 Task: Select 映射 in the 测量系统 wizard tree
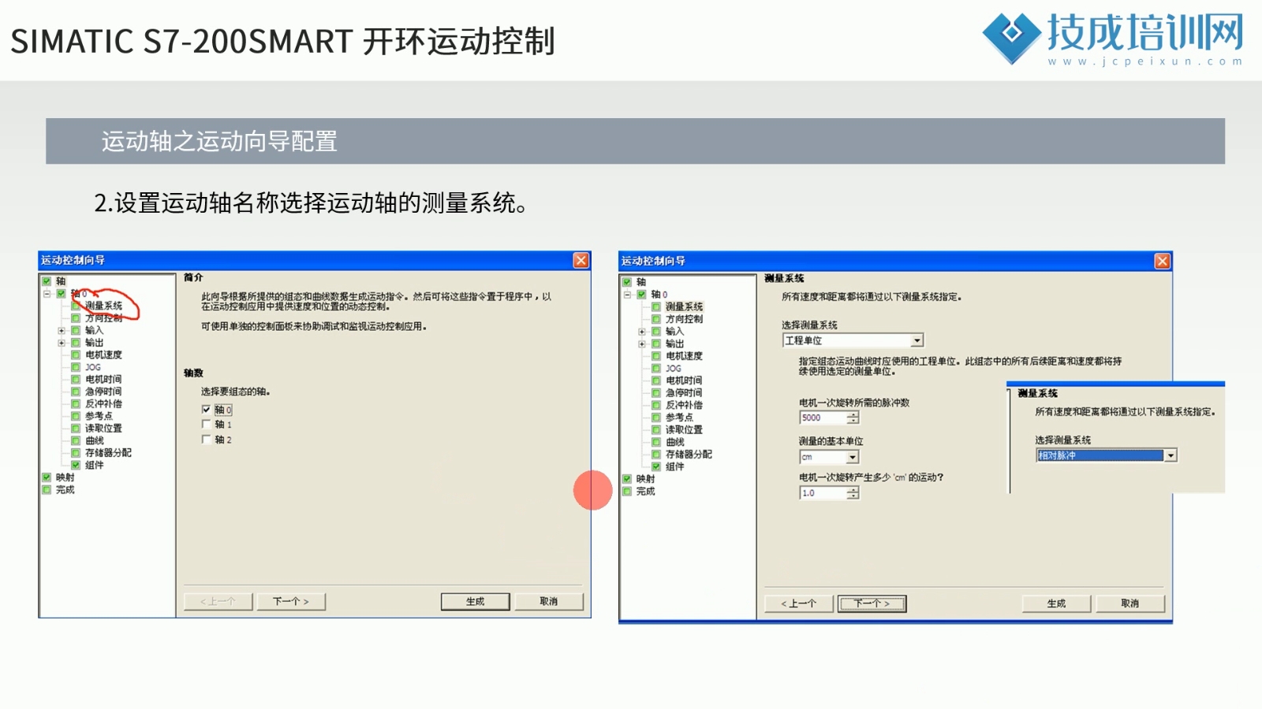[646, 479]
